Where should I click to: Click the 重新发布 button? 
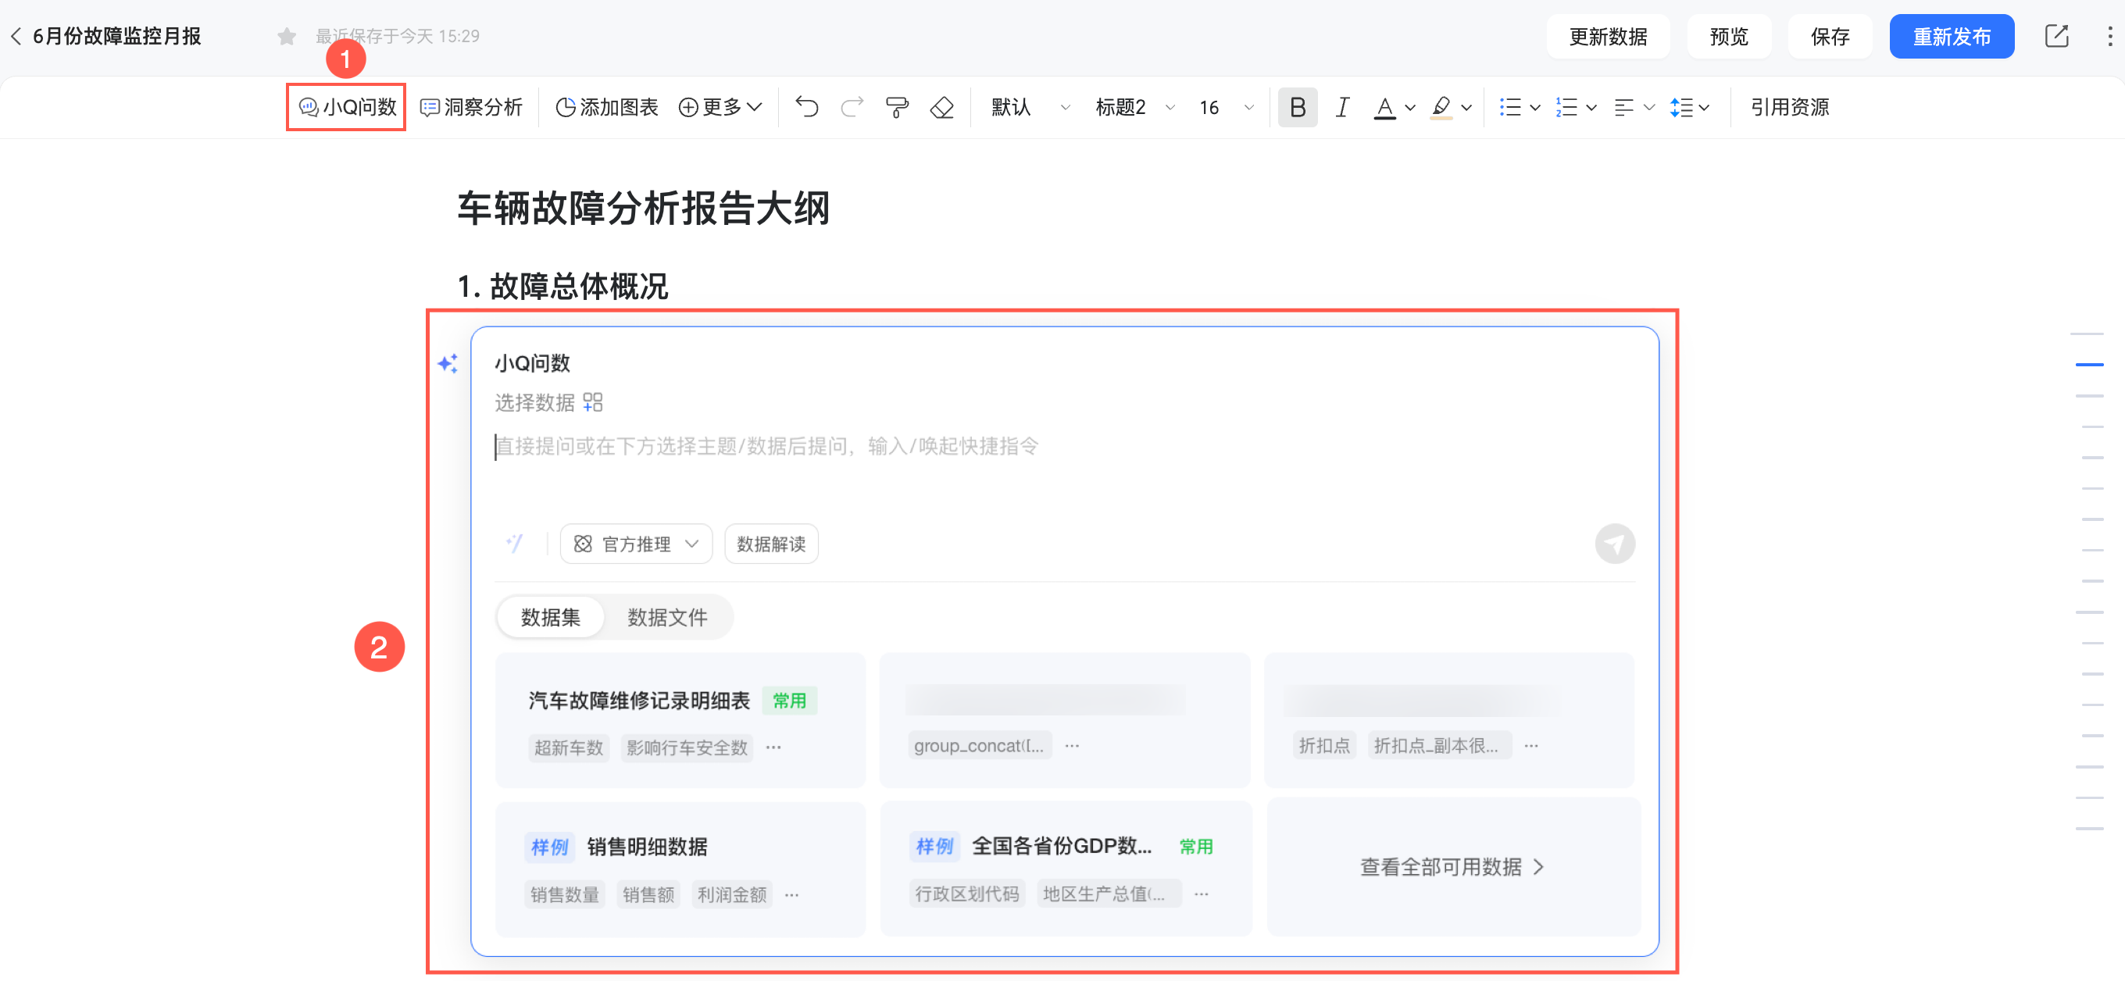click(1951, 36)
